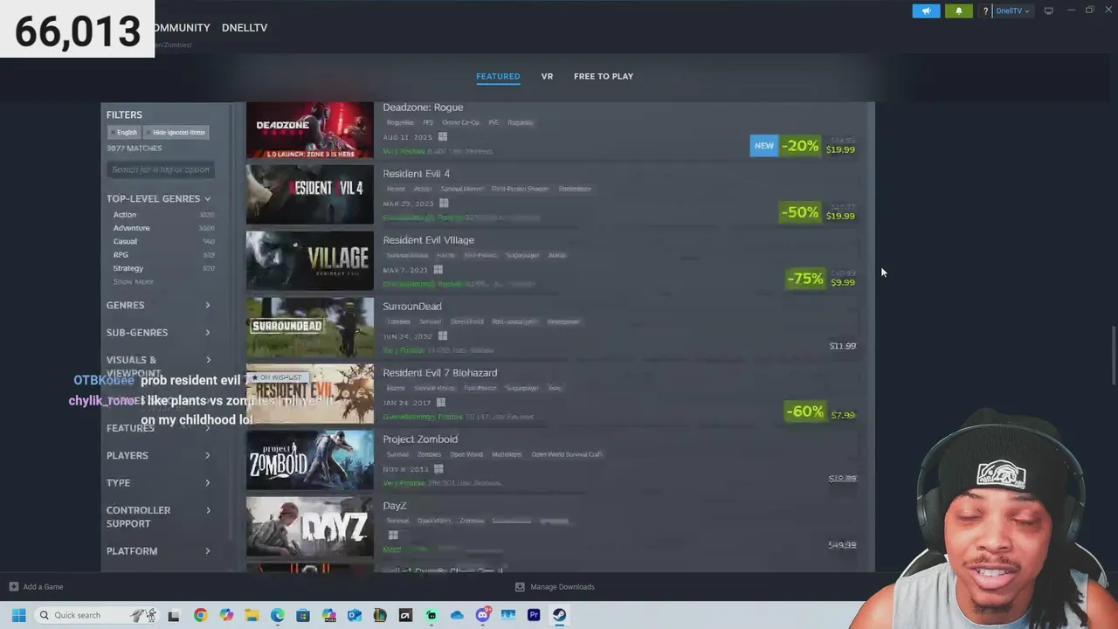Open Discord from the taskbar
This screenshot has width=1118, height=629.
pyautogui.click(x=482, y=615)
